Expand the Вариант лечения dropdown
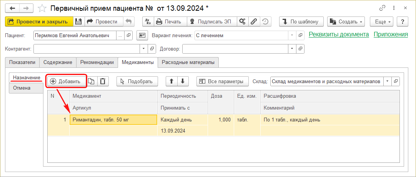416x177 pixels. (293, 36)
